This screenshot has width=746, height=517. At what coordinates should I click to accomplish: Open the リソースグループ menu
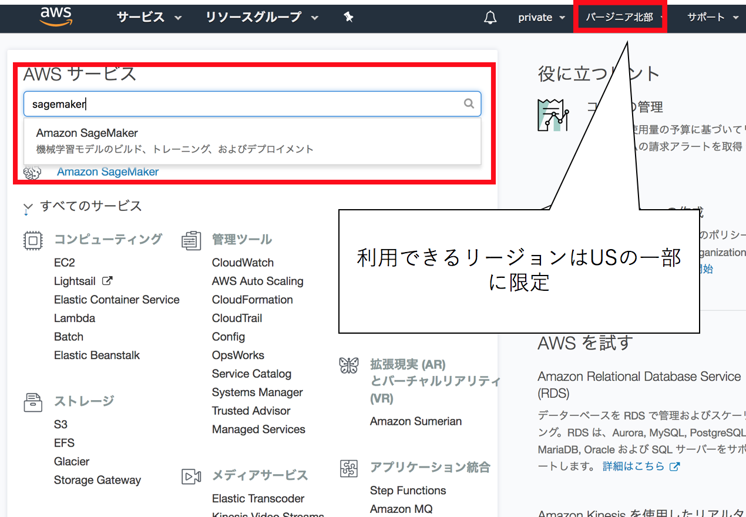tap(261, 18)
